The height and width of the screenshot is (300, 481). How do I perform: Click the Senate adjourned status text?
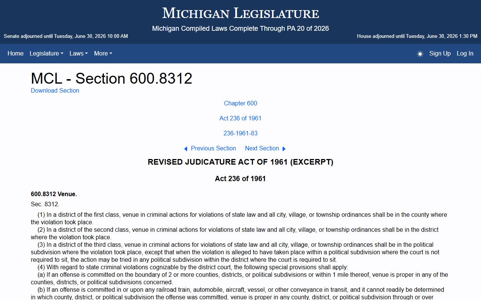[66, 36]
